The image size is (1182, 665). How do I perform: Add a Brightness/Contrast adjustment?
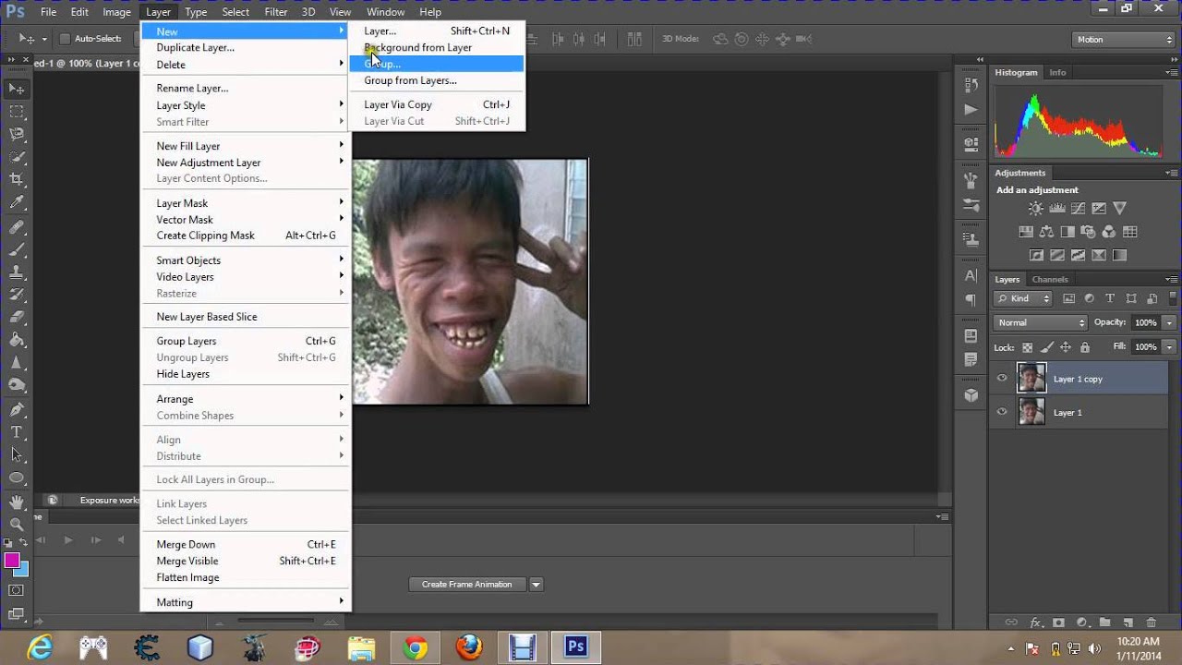coord(1035,208)
